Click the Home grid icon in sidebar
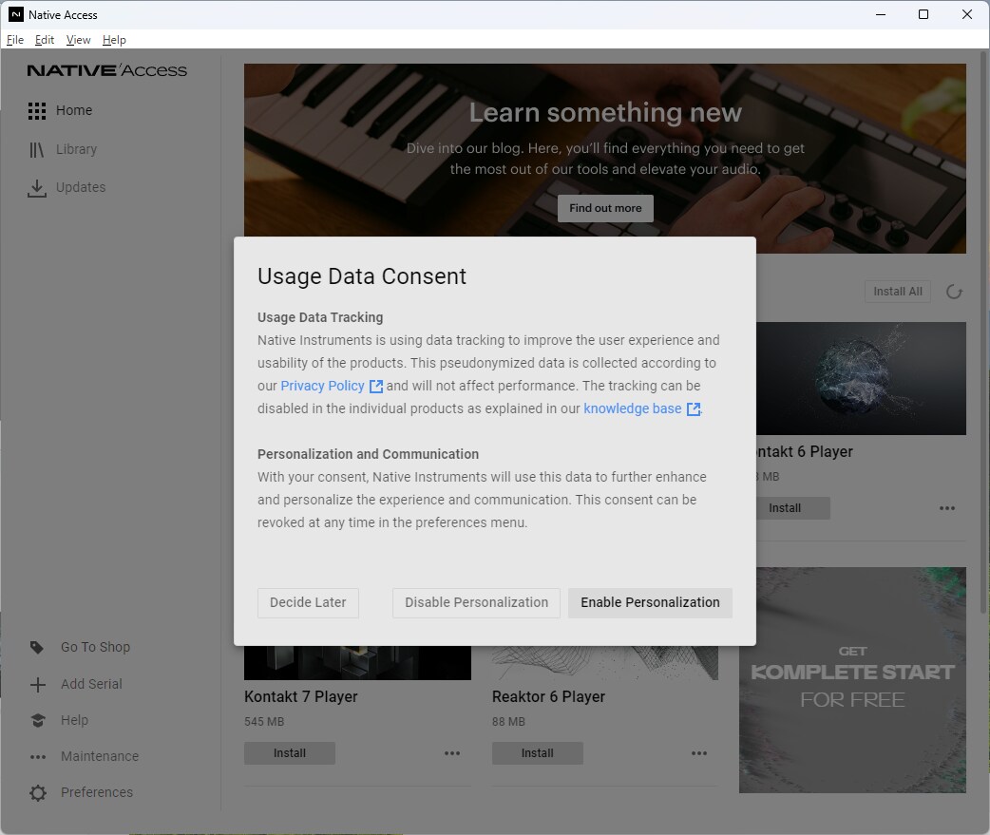This screenshot has width=990, height=835. pyautogui.click(x=37, y=111)
